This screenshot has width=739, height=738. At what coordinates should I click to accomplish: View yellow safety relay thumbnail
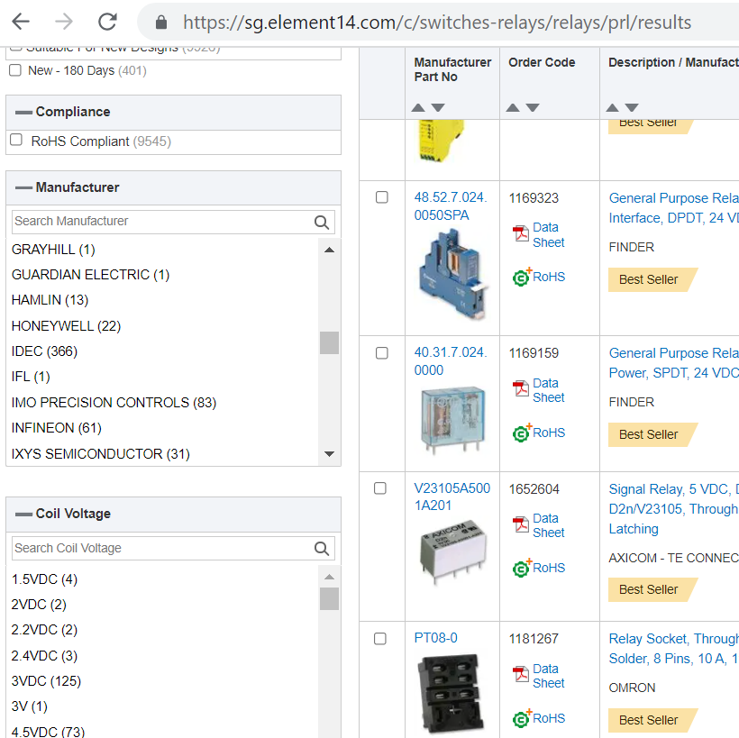coord(442,141)
